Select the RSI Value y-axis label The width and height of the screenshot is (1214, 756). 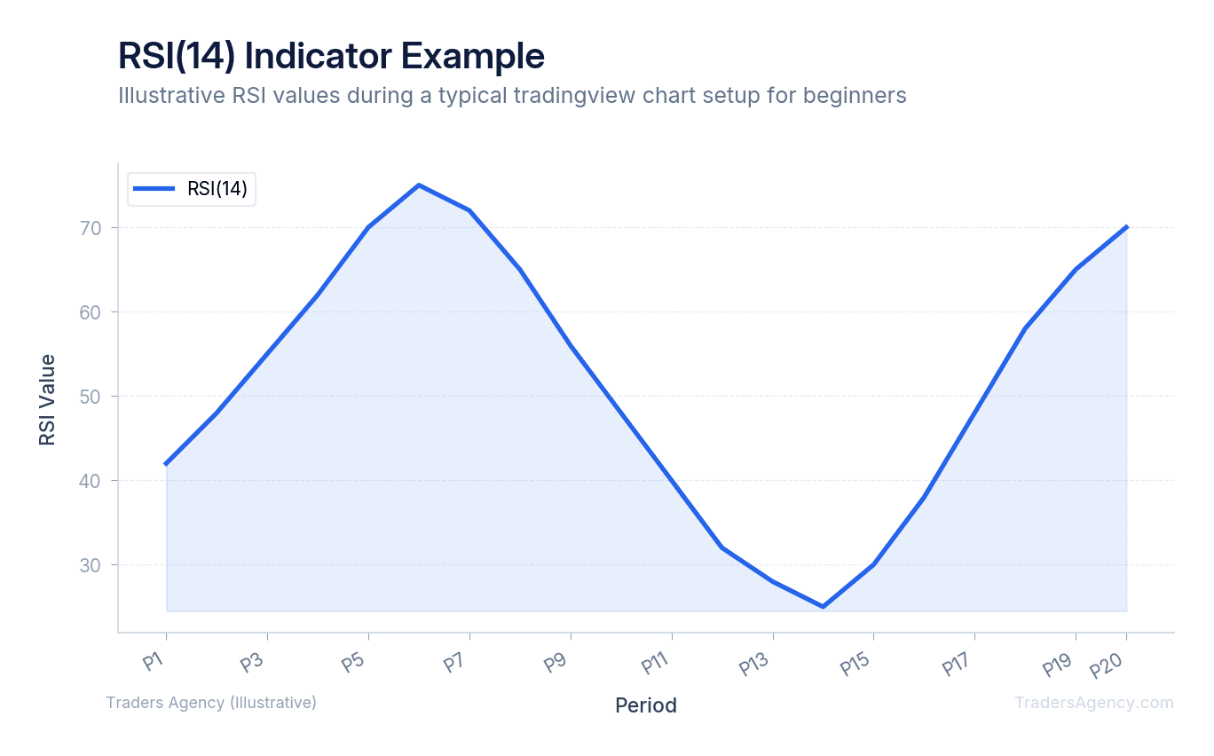[x=47, y=399]
